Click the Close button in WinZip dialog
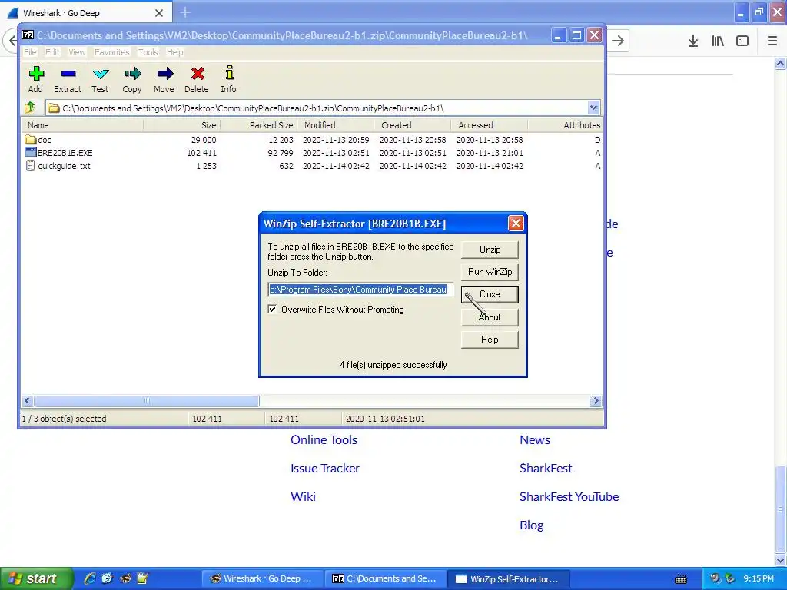The width and height of the screenshot is (787, 590). click(490, 294)
